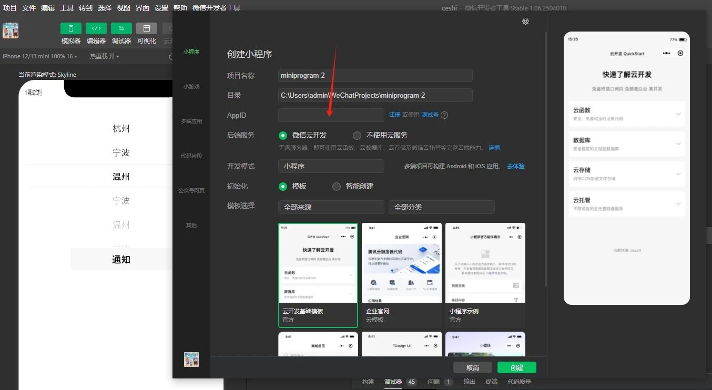The width and height of the screenshot is (712, 390).
Task: Open the 界面 menu
Action: click(x=143, y=8)
